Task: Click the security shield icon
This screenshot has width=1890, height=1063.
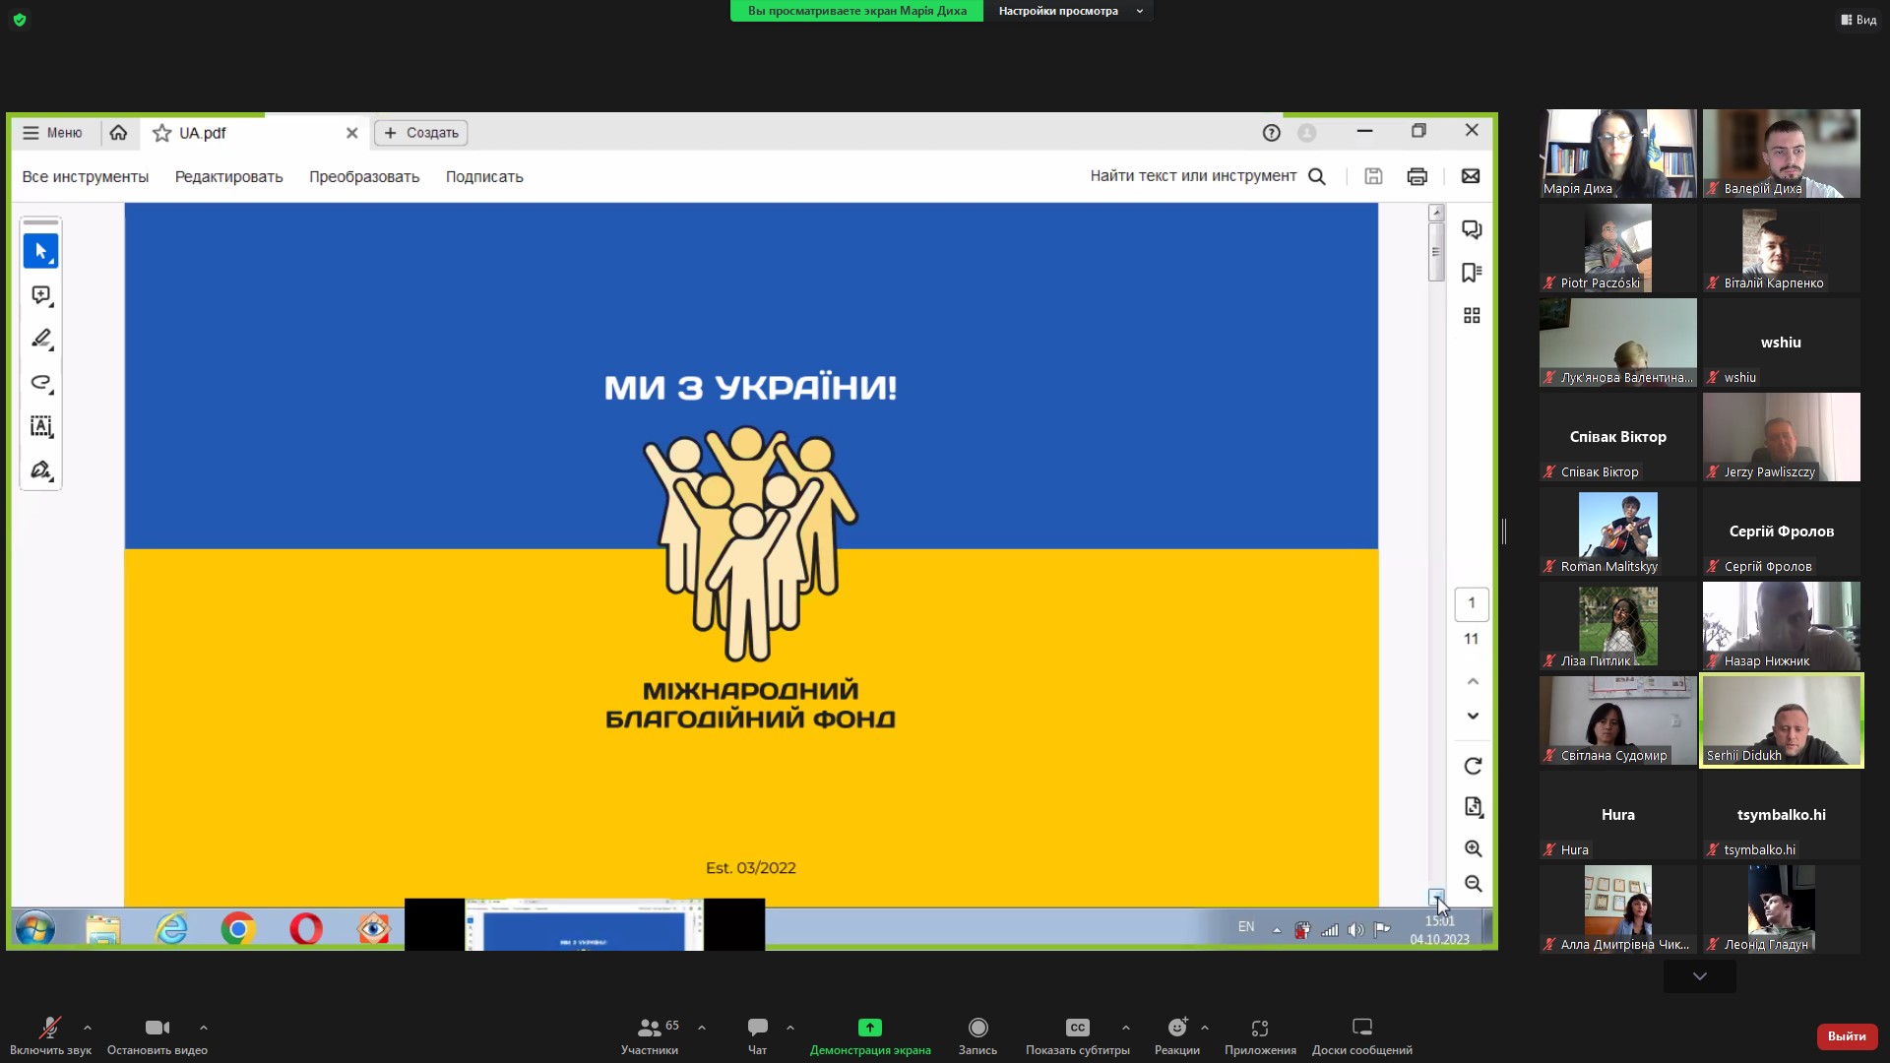Action: (x=20, y=20)
